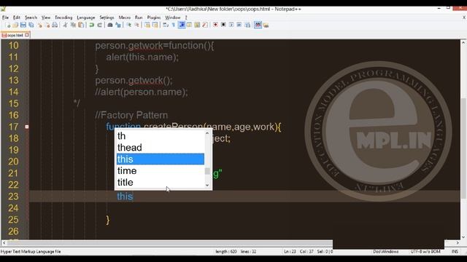The height and width of the screenshot is (262, 467).
Task: Click the autocomplete list scrollbar thumb
Action: [207, 171]
